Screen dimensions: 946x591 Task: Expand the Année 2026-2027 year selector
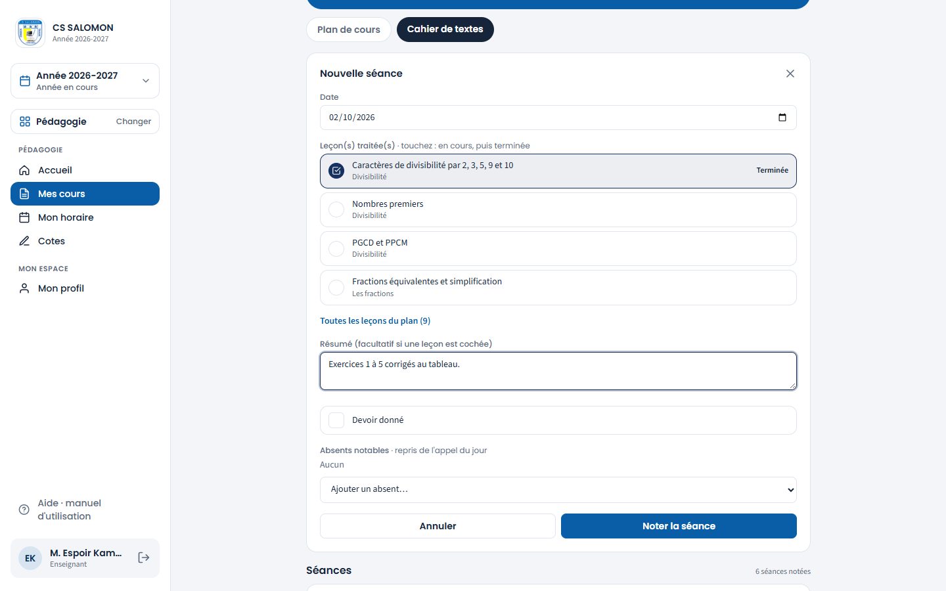[x=85, y=81]
